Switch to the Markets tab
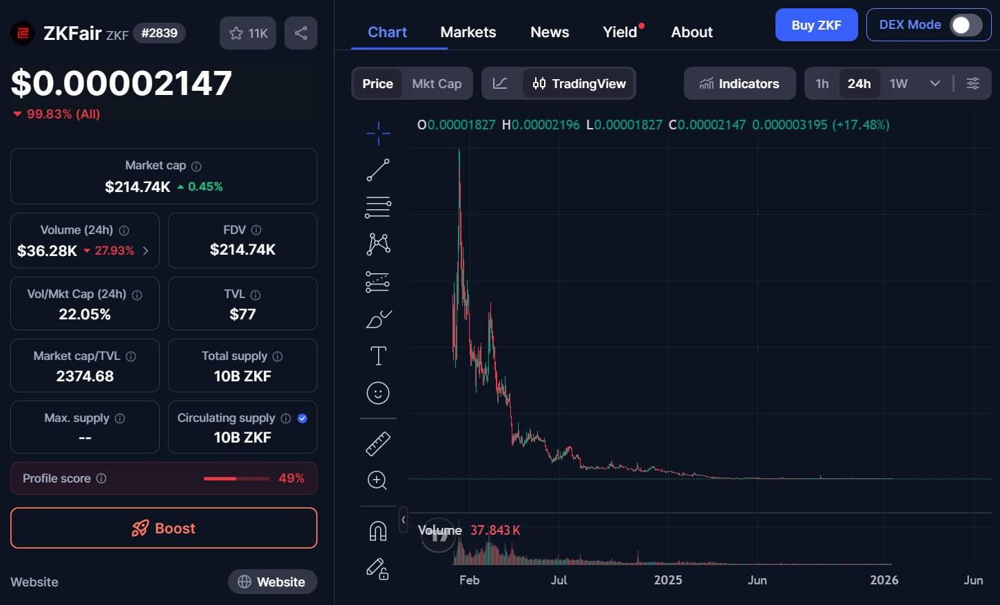The height and width of the screenshot is (605, 1000). (x=468, y=32)
